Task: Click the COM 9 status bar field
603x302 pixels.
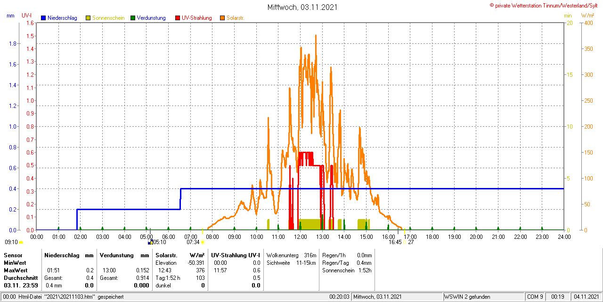Action: [x=535, y=297]
